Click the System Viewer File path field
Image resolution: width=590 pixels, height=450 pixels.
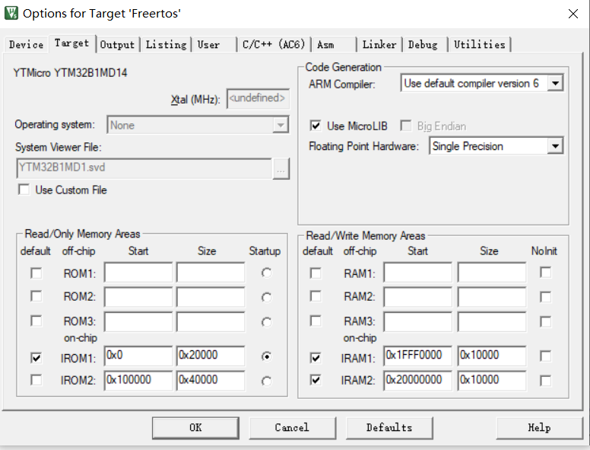(144, 168)
